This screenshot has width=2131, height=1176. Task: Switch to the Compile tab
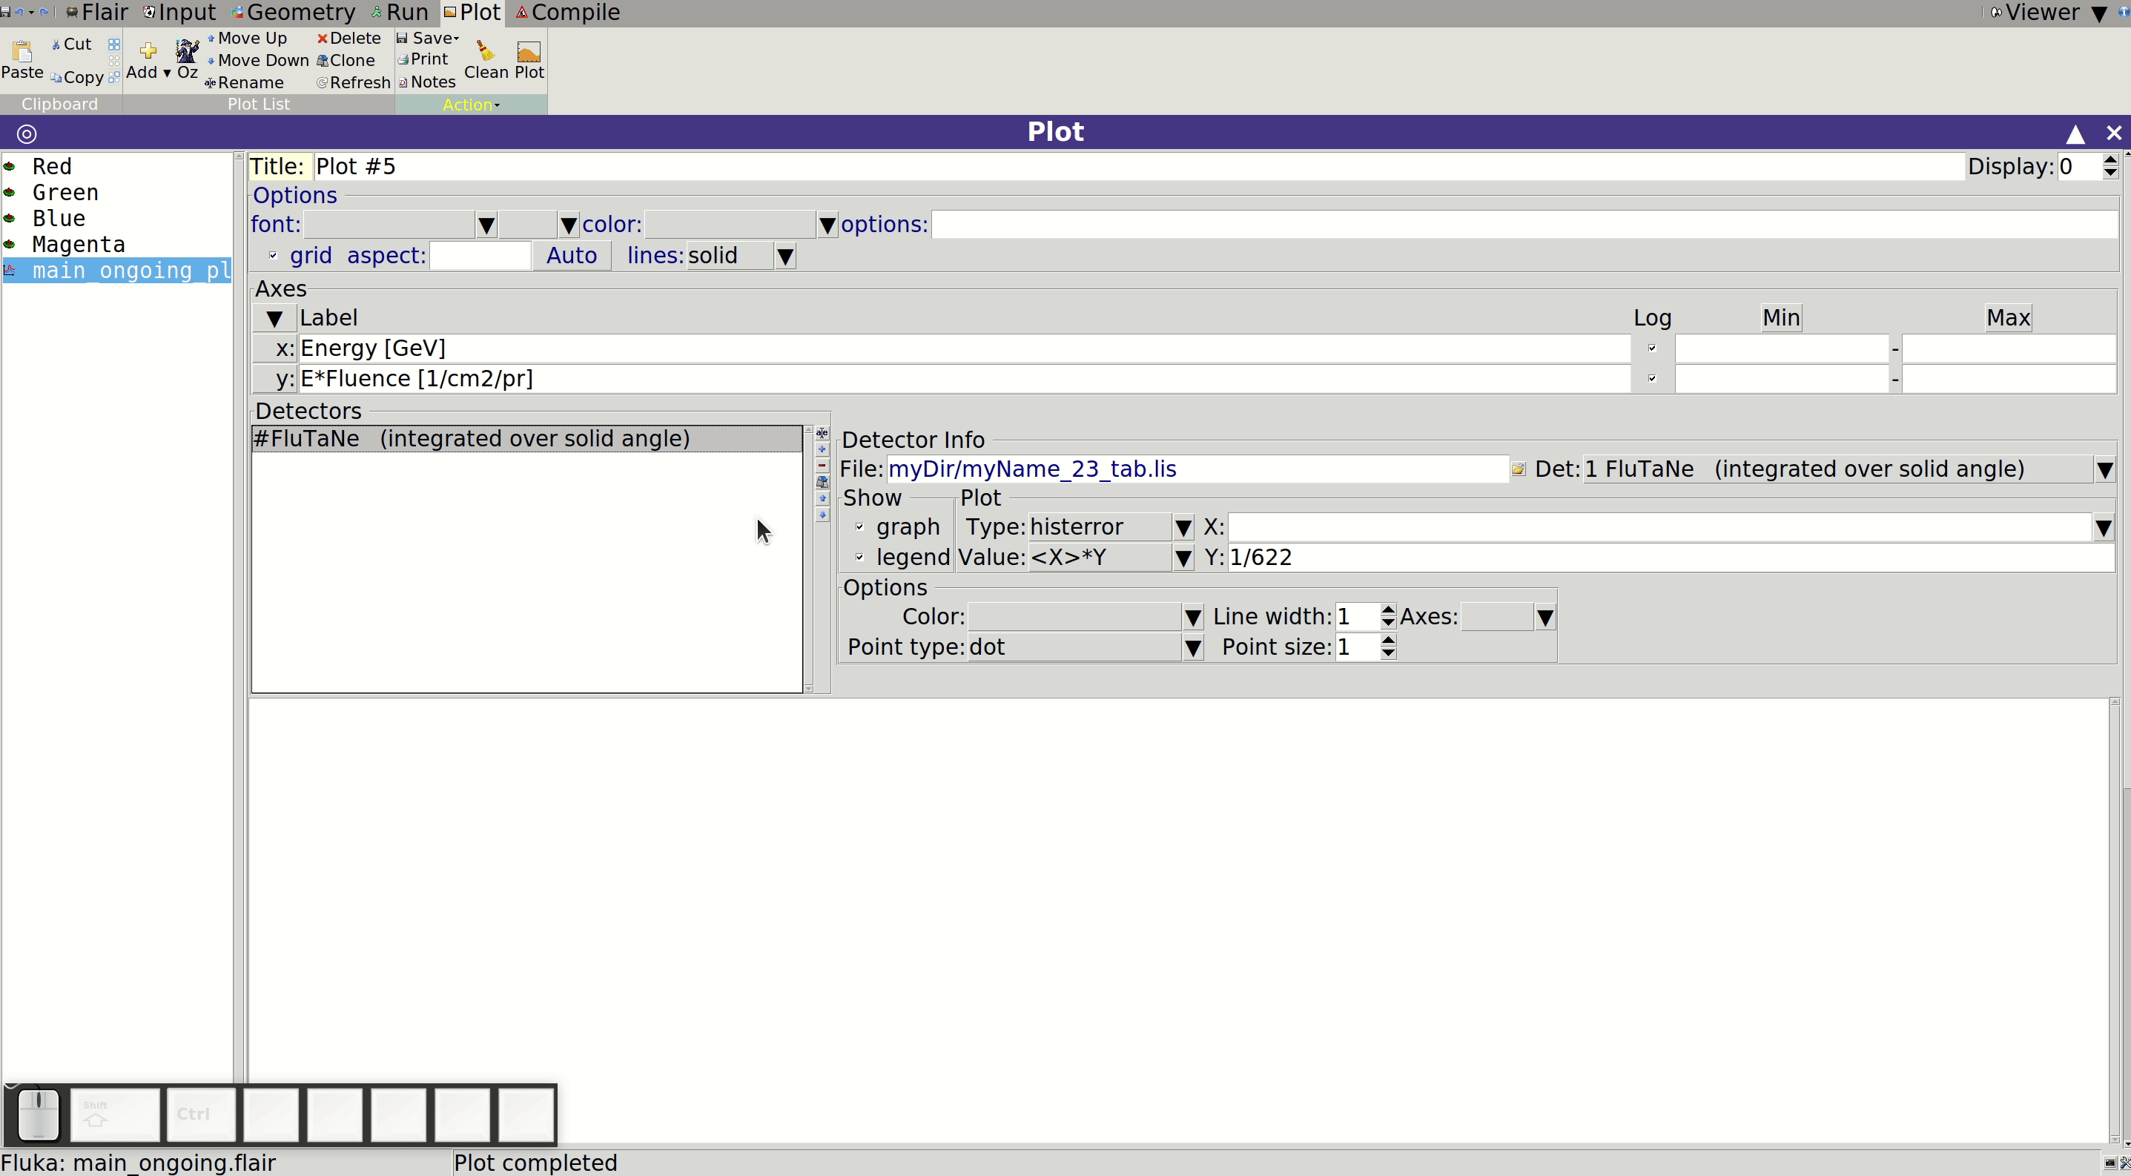pyautogui.click(x=567, y=13)
